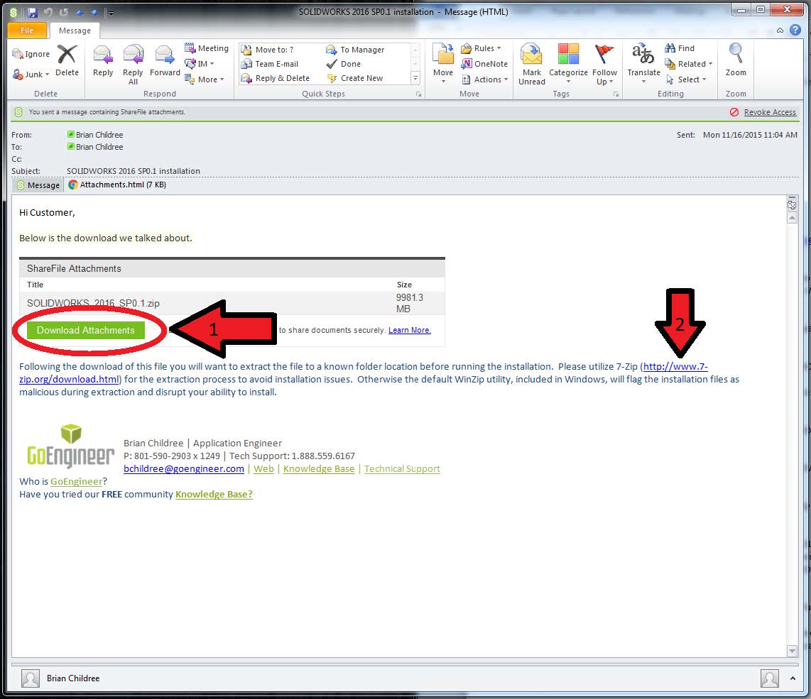
Task: Mark the message as Unread
Action: click(532, 65)
